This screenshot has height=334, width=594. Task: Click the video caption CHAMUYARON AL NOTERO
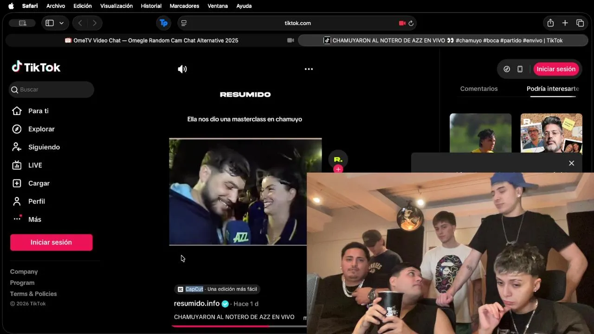[x=234, y=317]
